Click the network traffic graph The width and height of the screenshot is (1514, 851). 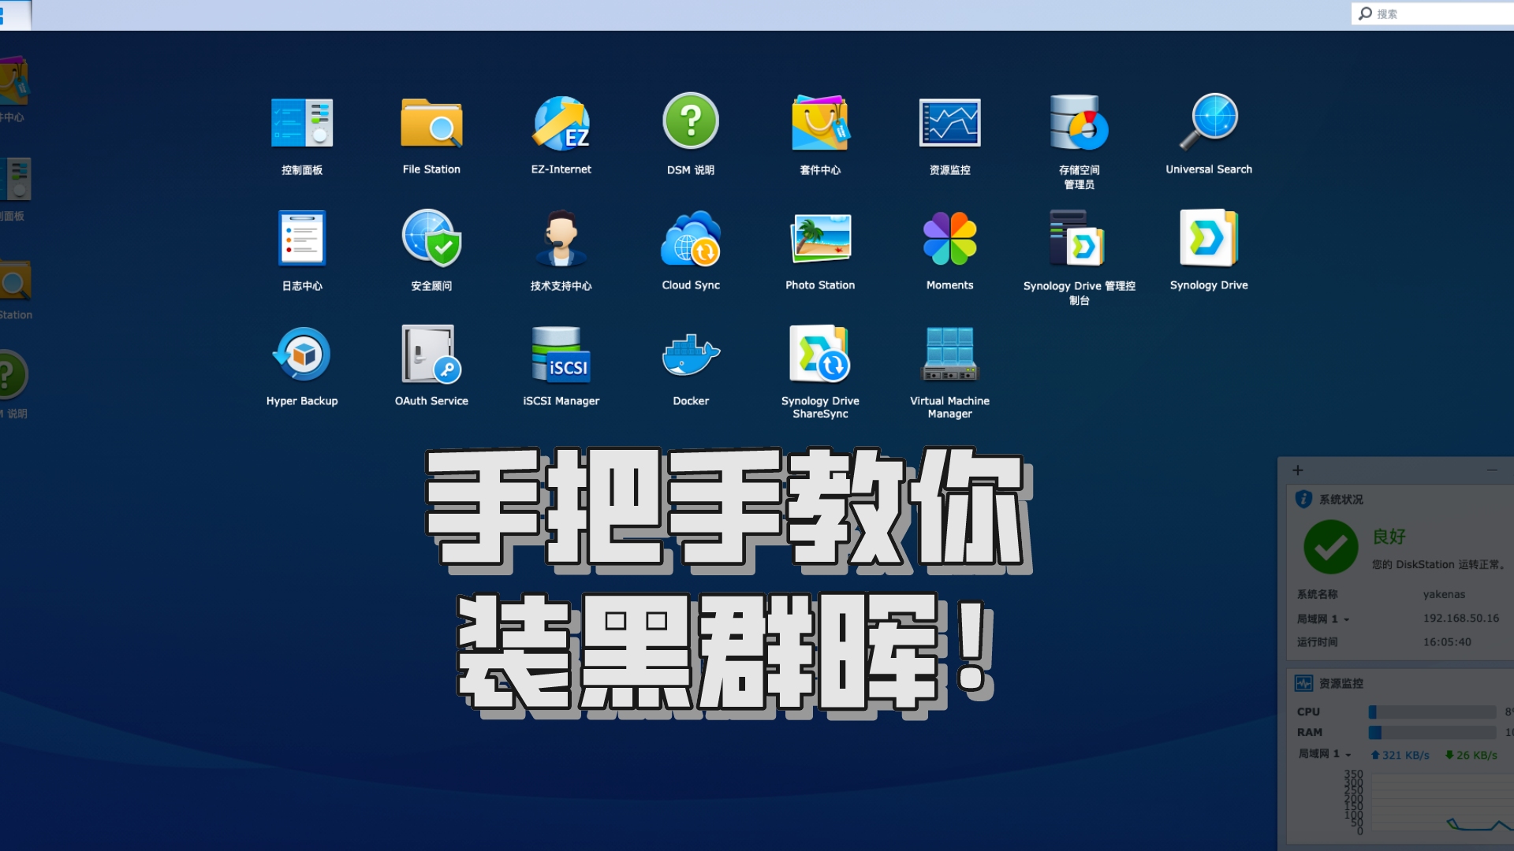coord(1441,803)
